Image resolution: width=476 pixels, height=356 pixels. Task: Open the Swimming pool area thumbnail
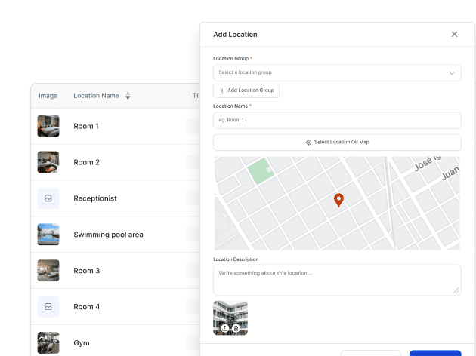click(48, 235)
